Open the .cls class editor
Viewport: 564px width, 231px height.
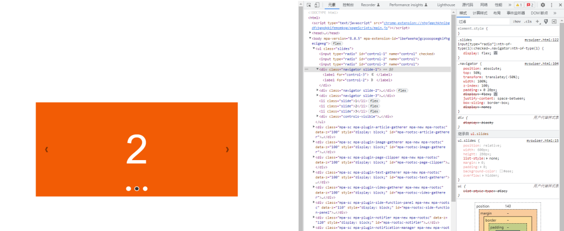527,21
